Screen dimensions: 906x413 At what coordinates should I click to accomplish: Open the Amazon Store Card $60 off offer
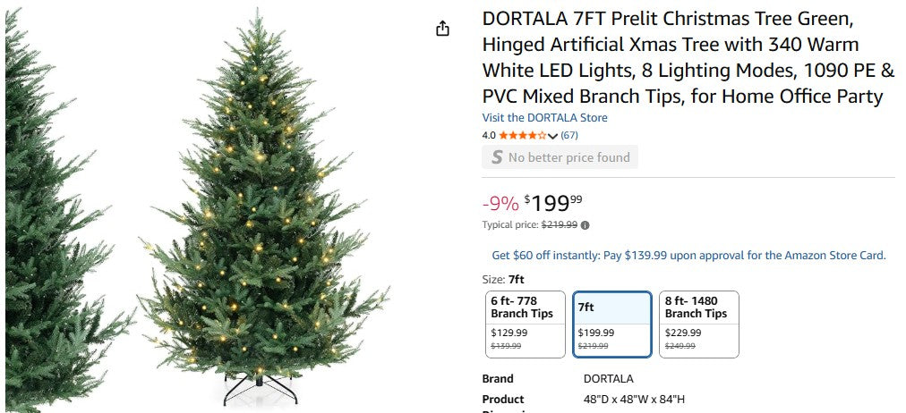[x=688, y=256]
